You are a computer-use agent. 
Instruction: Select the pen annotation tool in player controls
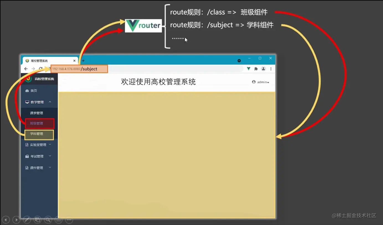tap(27, 220)
